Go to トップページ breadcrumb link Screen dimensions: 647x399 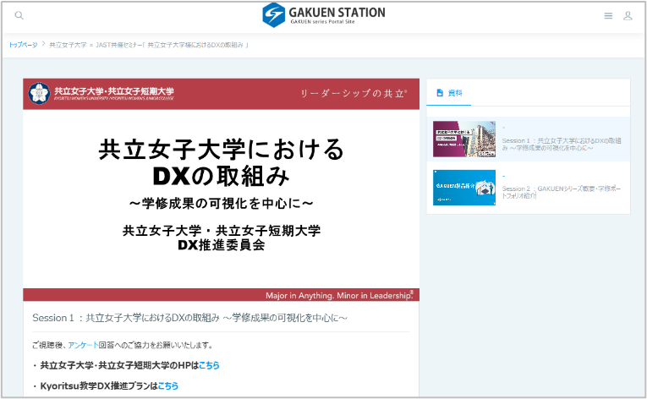(23, 45)
